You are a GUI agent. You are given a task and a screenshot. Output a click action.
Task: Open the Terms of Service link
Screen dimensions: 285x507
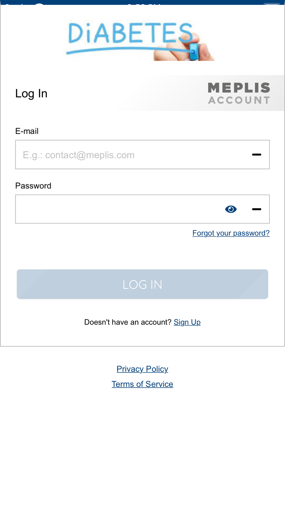click(142, 384)
